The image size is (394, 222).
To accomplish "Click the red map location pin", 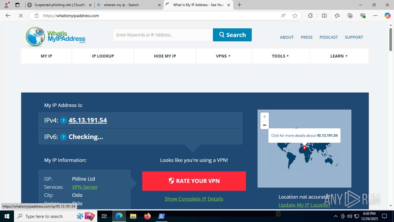I will [304, 148].
